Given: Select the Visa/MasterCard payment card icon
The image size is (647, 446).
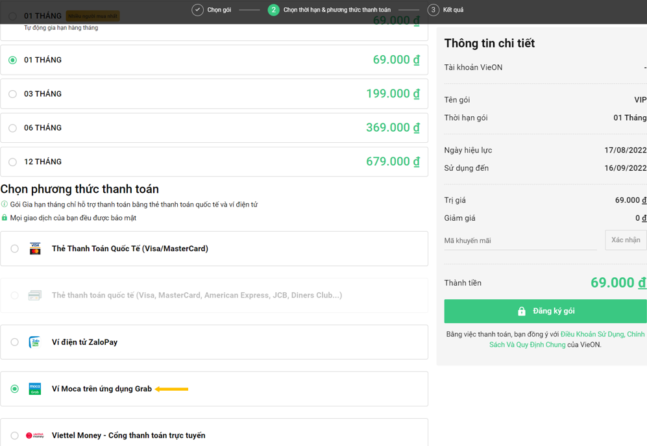Looking at the screenshot, I should pyautogui.click(x=35, y=249).
